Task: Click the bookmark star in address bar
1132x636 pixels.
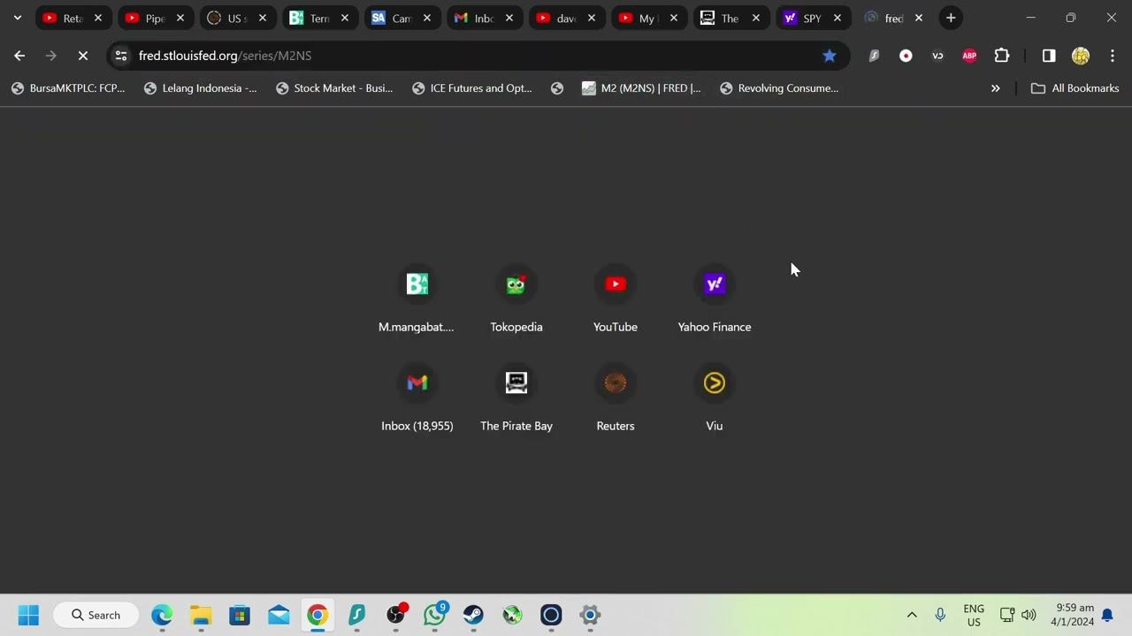Action: 830,56
